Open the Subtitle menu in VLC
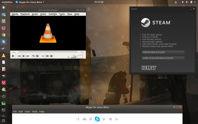 click(53, 14)
